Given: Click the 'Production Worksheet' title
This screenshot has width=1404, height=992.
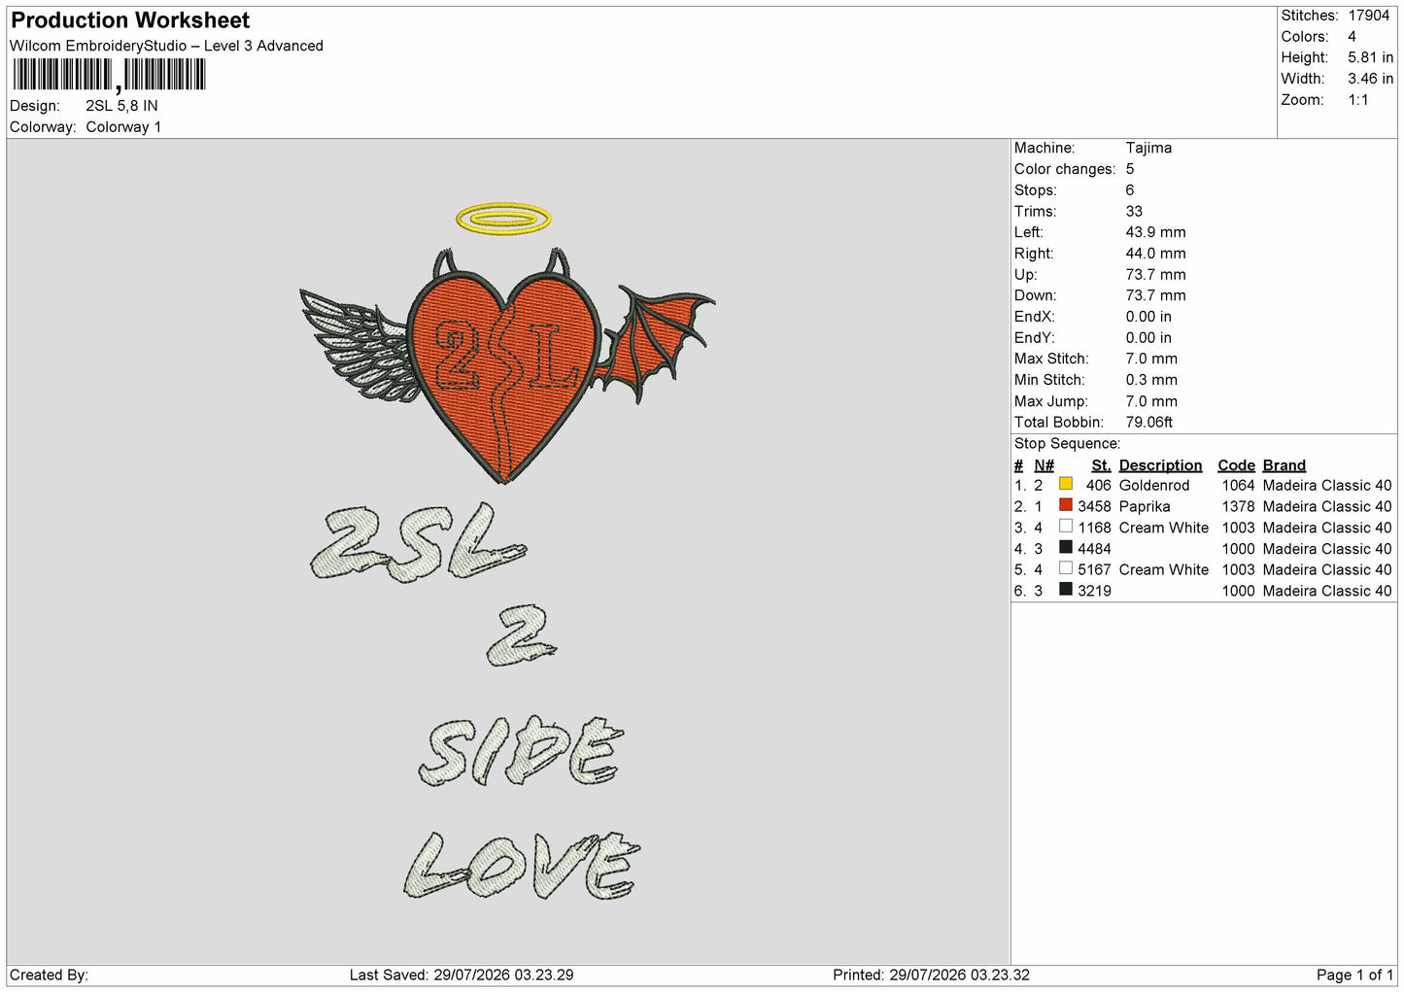Looking at the screenshot, I should [130, 20].
